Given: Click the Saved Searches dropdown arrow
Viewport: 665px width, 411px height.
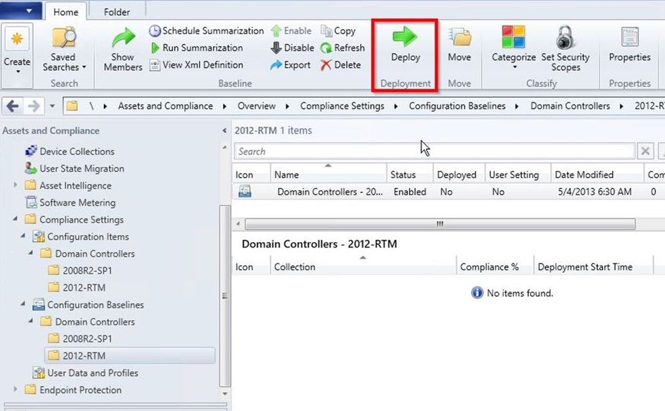Looking at the screenshot, I should pos(84,67).
